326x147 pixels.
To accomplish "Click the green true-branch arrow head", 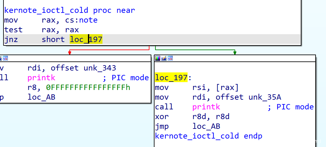I will pyautogui.click(x=235, y=53).
